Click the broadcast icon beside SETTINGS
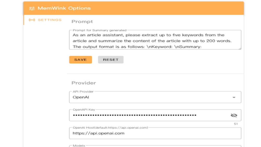261x147 pixels. [x=32, y=20]
